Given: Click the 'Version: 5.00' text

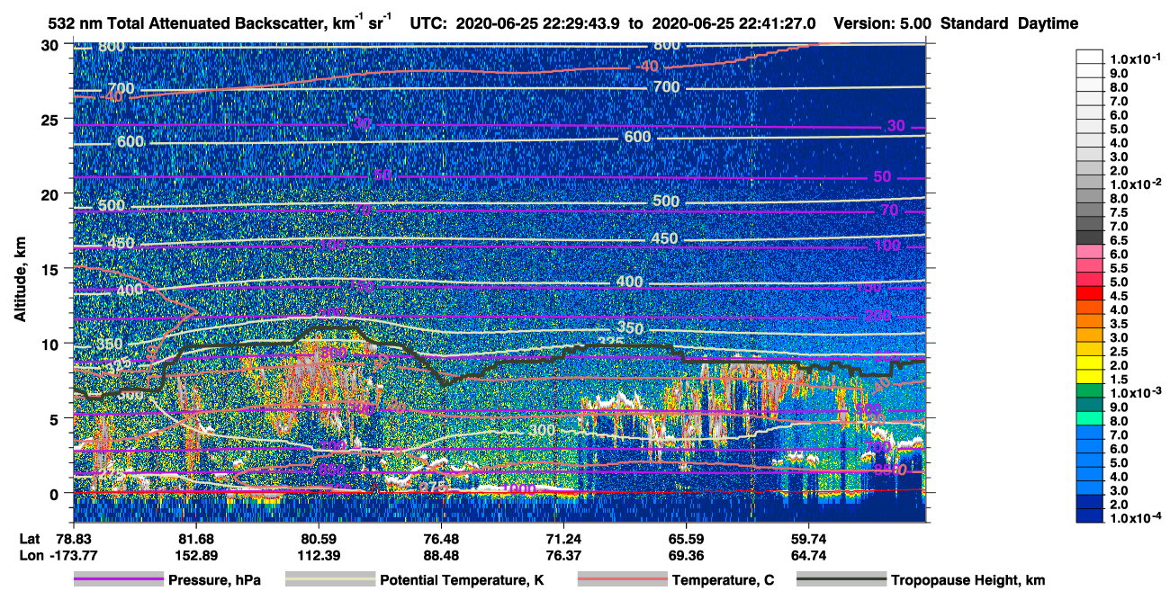Looking at the screenshot, I should tap(884, 23).
